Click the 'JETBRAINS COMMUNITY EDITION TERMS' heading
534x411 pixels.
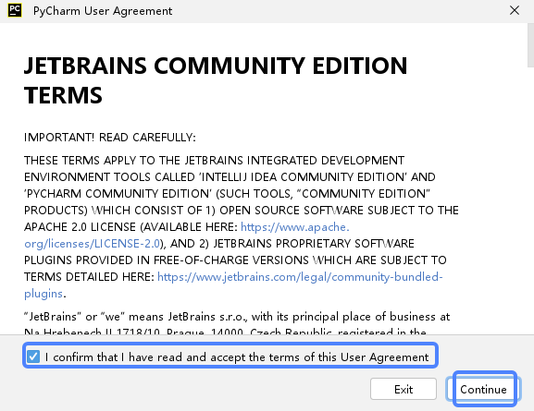216,79
